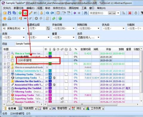
Task: Click the refresh icon beside title filter
Action: point(48,29)
